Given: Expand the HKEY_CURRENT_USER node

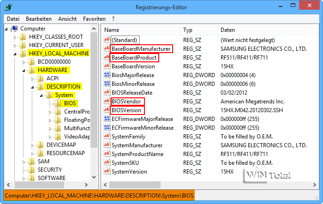Looking at the screenshot, I should pyautogui.click(x=15, y=46).
